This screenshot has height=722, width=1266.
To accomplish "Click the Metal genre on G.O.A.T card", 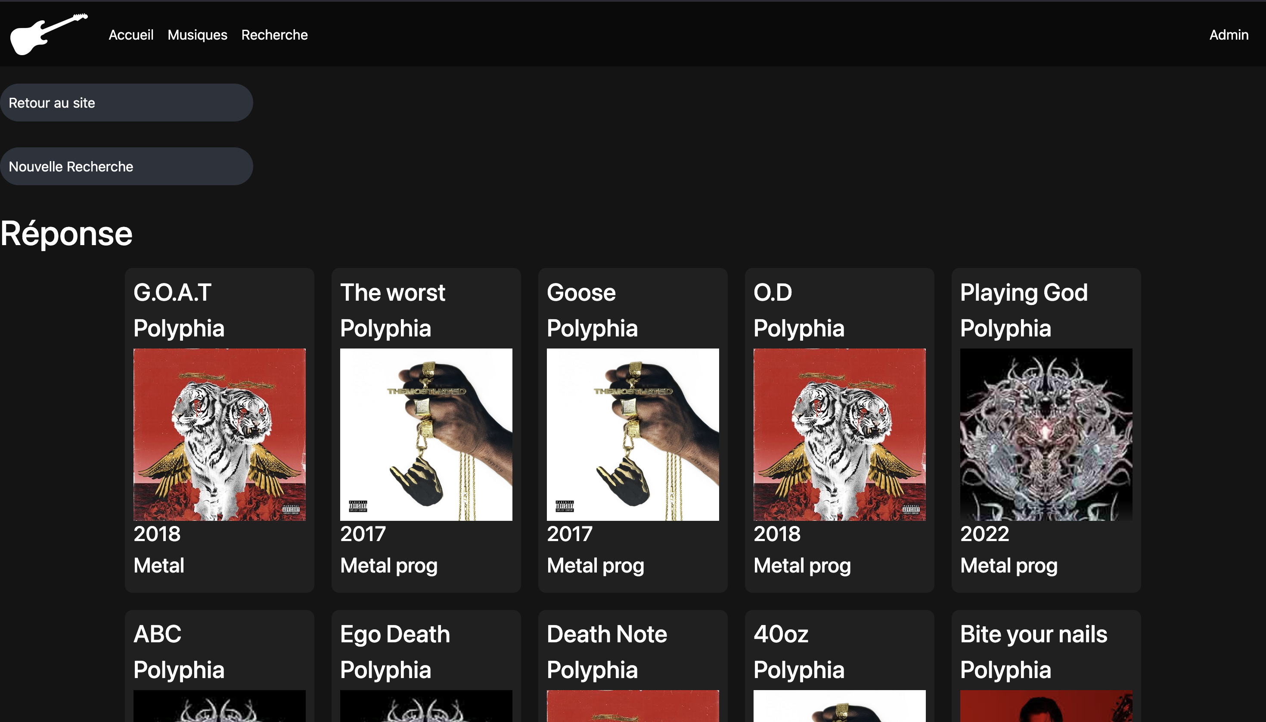I will click(158, 566).
